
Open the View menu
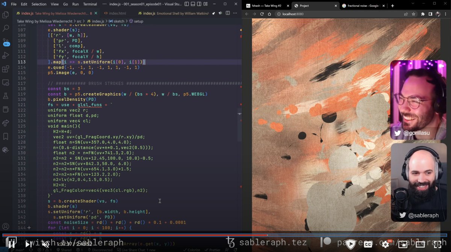54,4
